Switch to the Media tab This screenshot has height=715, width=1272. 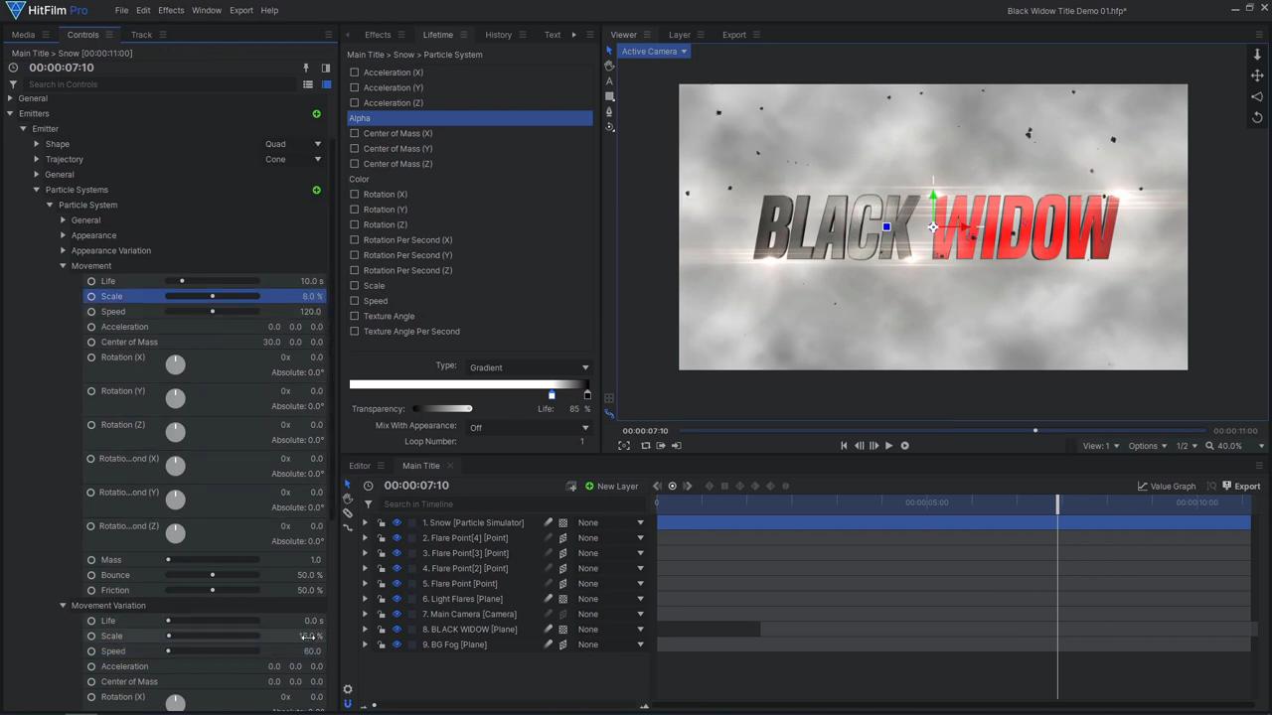pos(23,35)
